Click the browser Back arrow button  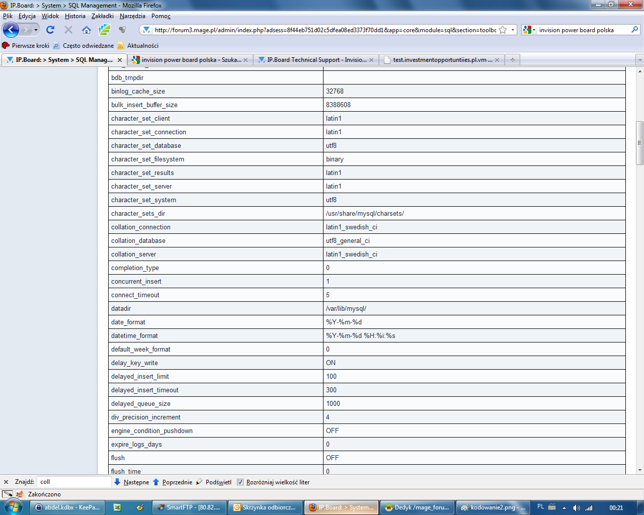[x=11, y=30]
